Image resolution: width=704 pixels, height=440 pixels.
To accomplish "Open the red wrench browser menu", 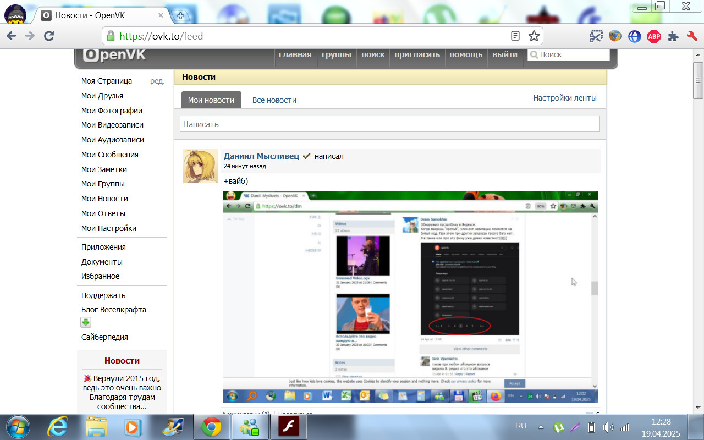I will (x=692, y=36).
